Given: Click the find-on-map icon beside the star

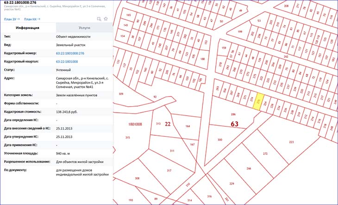Looking at the screenshot, I should pyautogui.click(x=99, y=19).
